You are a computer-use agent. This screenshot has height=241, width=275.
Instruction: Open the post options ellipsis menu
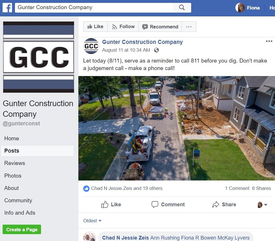[x=269, y=41]
